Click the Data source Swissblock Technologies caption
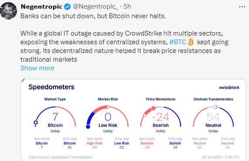This screenshot has width=249, height=161. pyautogui.click(x=61, y=157)
